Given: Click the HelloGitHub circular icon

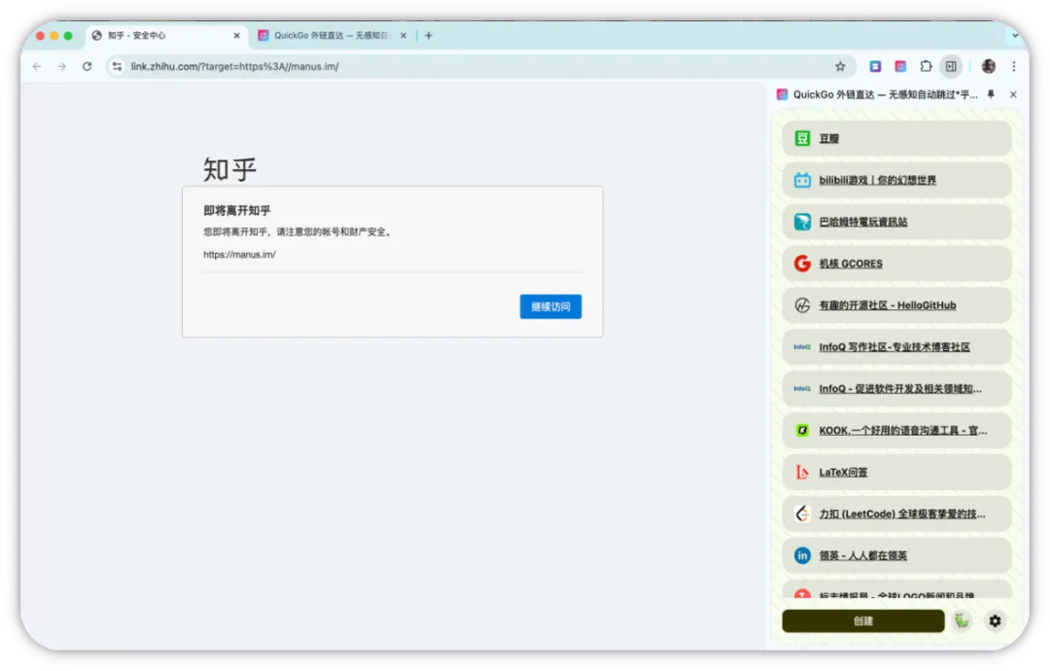Looking at the screenshot, I should (x=802, y=305).
